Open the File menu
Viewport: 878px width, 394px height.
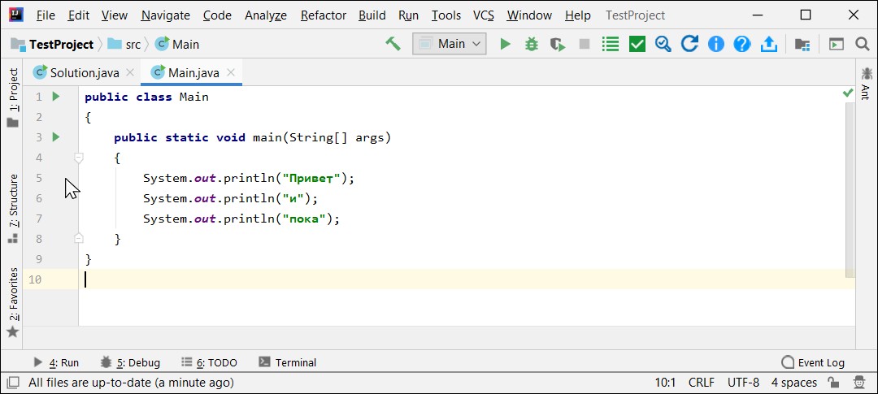(46, 15)
